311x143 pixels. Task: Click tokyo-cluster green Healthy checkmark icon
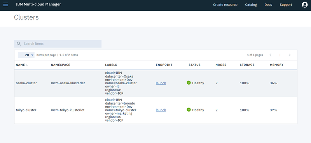189,110
